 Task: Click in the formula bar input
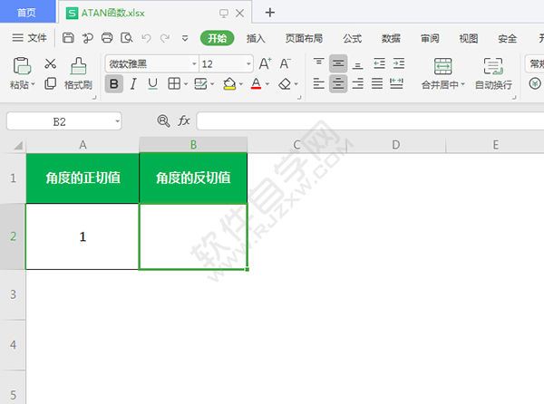370,120
